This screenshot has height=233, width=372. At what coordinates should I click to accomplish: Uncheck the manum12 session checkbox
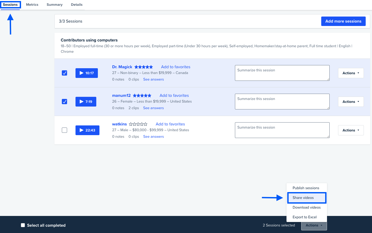click(64, 102)
